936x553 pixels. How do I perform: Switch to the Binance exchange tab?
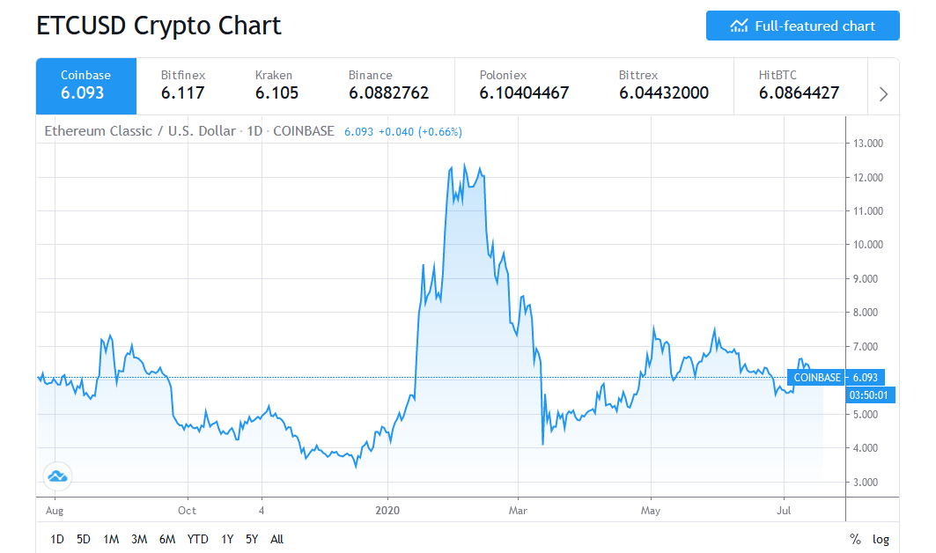pos(388,86)
